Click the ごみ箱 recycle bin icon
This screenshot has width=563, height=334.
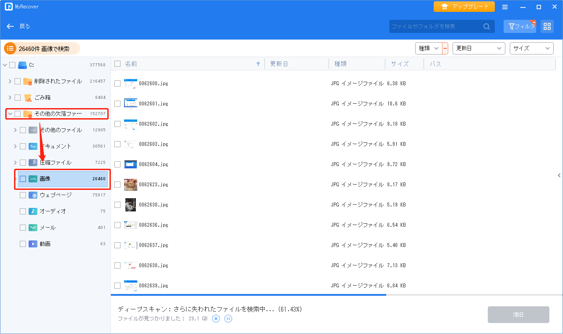tap(28, 98)
